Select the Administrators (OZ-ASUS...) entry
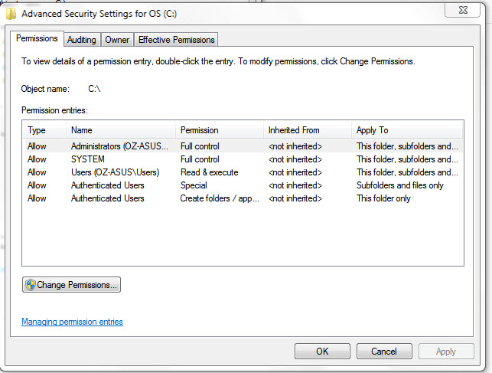The image size is (492, 373). click(243, 146)
